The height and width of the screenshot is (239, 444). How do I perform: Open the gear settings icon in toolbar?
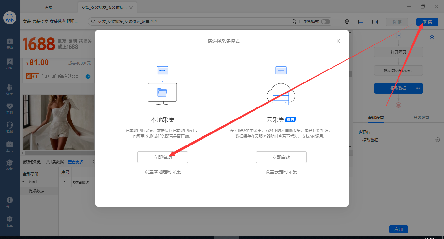(347, 22)
